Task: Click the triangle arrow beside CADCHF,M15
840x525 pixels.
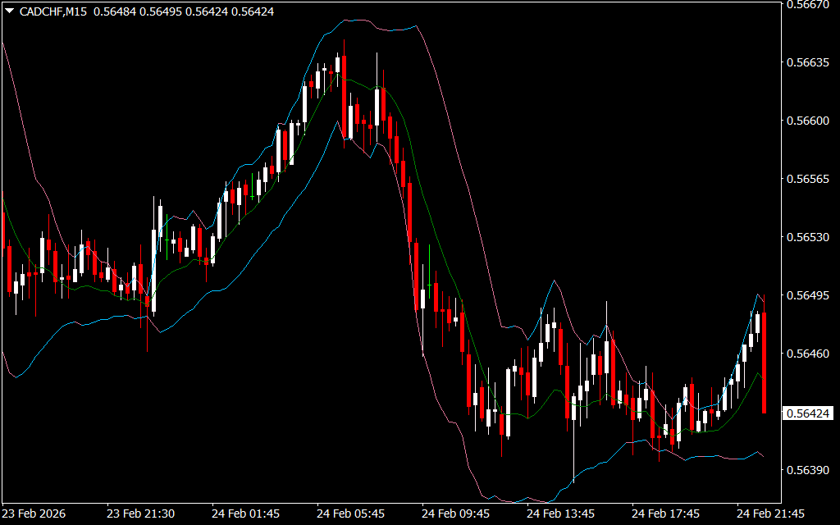Action: tap(9, 11)
